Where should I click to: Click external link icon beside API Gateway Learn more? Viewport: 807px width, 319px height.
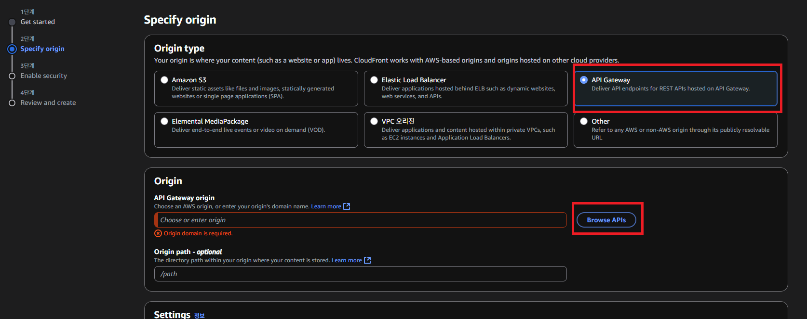click(x=347, y=206)
